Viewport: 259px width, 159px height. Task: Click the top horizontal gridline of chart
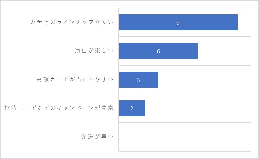coord(185,8)
